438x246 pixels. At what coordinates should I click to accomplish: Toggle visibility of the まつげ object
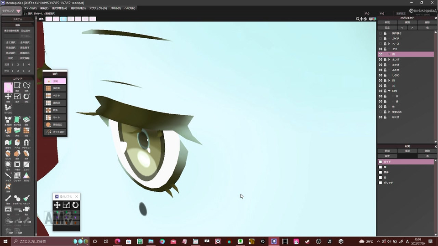point(381,59)
